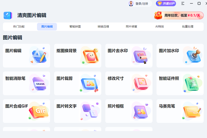Click the 智能证件照 card title
Viewport: 207px width, 138px height.
click(x=169, y=78)
